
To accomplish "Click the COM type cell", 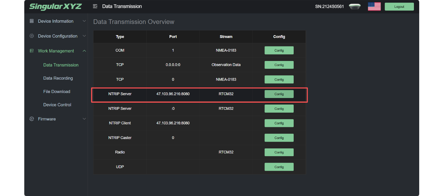I will 120,50.
